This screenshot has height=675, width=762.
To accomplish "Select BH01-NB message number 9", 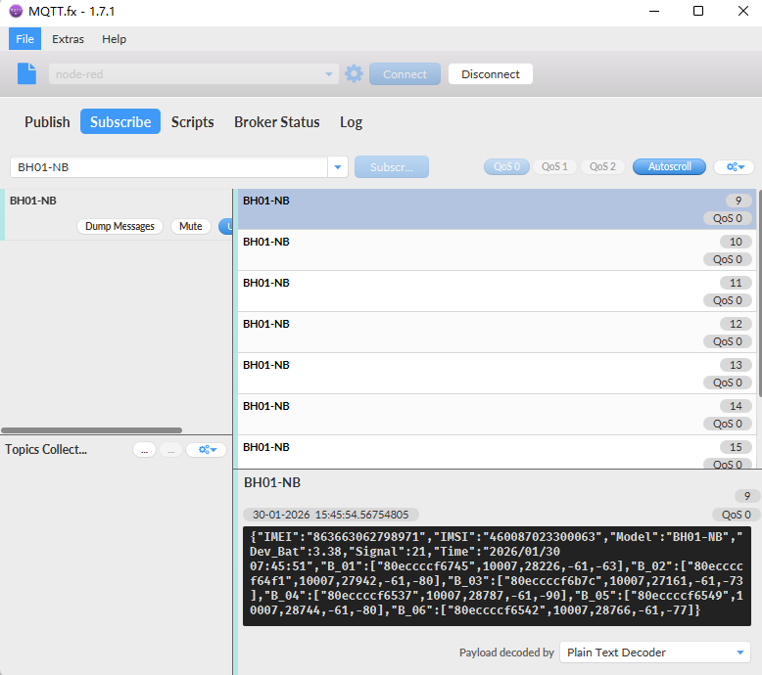I will [497, 209].
